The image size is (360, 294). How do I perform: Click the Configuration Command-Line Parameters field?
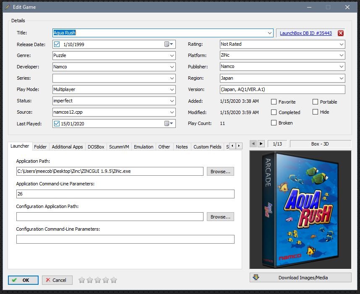tap(125, 239)
